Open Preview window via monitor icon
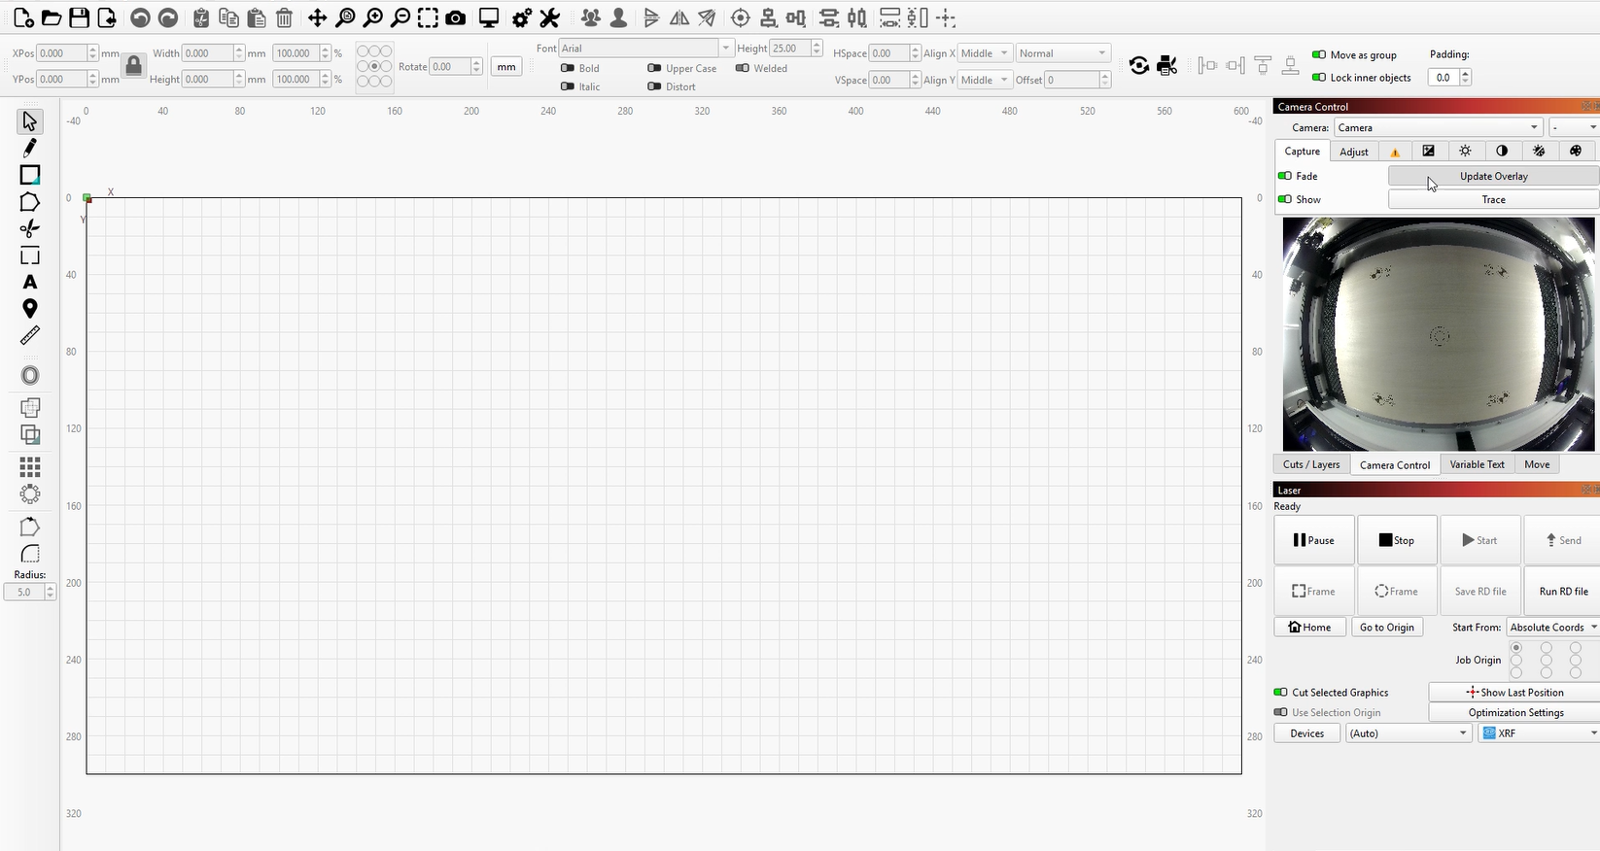The width and height of the screenshot is (1600, 851). click(488, 18)
